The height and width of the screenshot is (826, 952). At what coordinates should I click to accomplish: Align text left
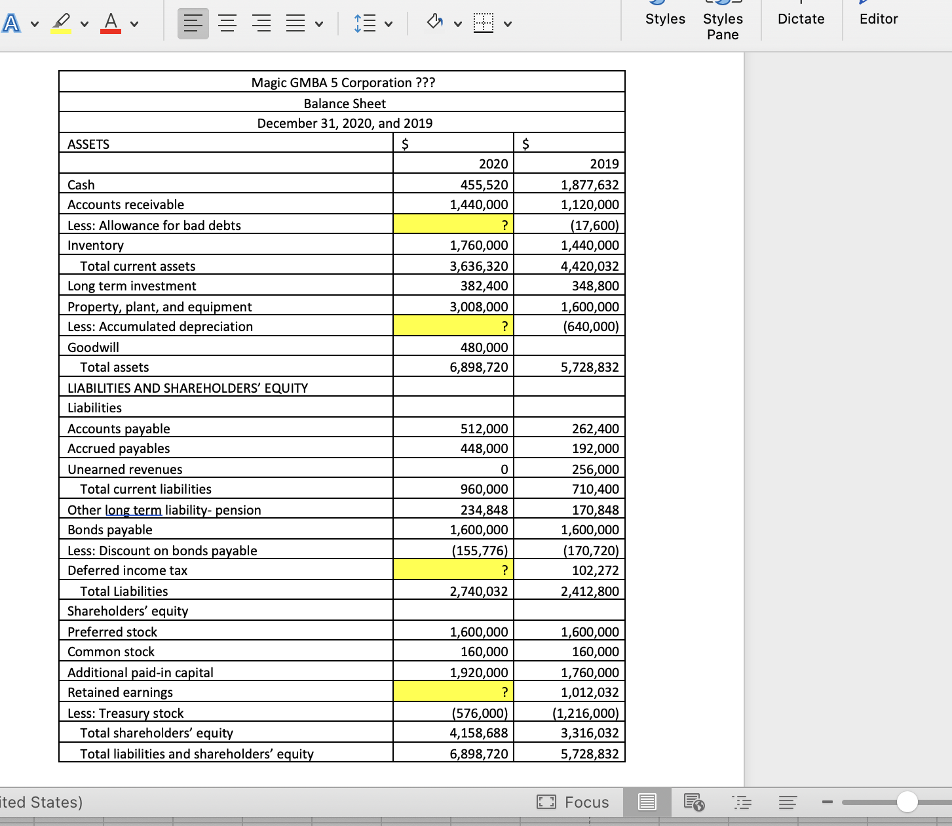193,24
